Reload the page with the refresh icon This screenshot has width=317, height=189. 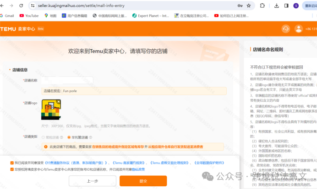pyautogui.click(x=21, y=5)
